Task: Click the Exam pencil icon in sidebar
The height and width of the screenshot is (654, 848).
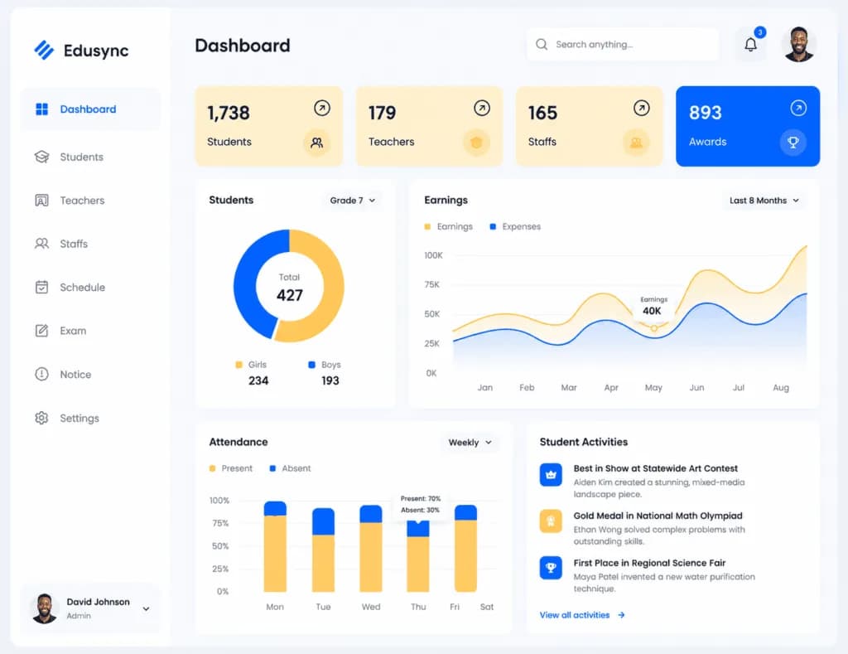Action: (x=41, y=331)
